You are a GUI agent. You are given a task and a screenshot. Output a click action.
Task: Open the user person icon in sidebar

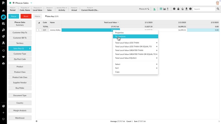(x=3, y=43)
